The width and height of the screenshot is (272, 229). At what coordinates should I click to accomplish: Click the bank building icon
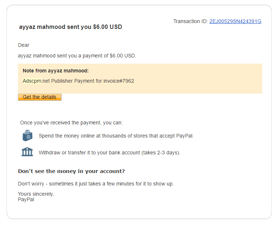pyautogui.click(x=27, y=152)
